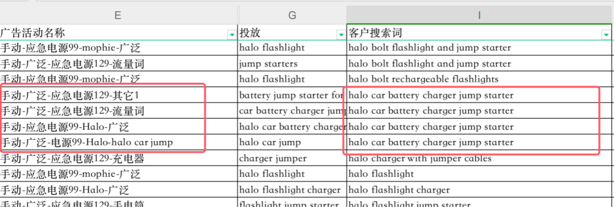Click the 客户搜索词 header cell text
Image resolution: width=614 pixels, height=207 pixels.
click(375, 32)
